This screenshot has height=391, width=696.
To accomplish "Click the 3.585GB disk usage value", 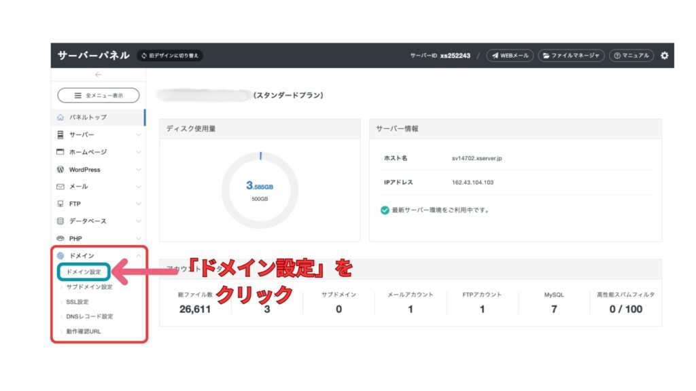I will (x=260, y=186).
